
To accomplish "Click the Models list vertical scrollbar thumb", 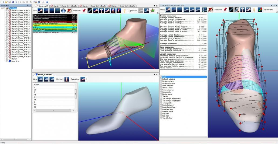I will (76, 93).
